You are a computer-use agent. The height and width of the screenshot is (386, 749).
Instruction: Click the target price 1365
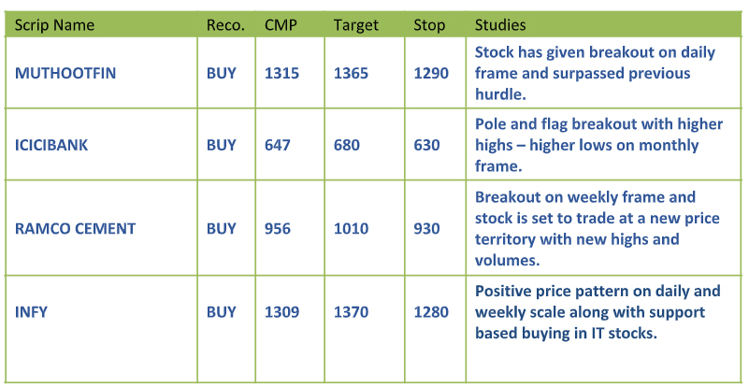coord(352,73)
